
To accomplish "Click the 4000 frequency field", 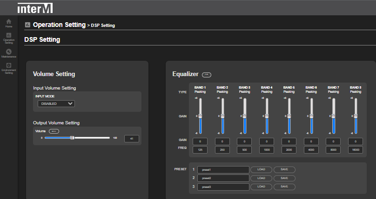I will tap(311, 150).
